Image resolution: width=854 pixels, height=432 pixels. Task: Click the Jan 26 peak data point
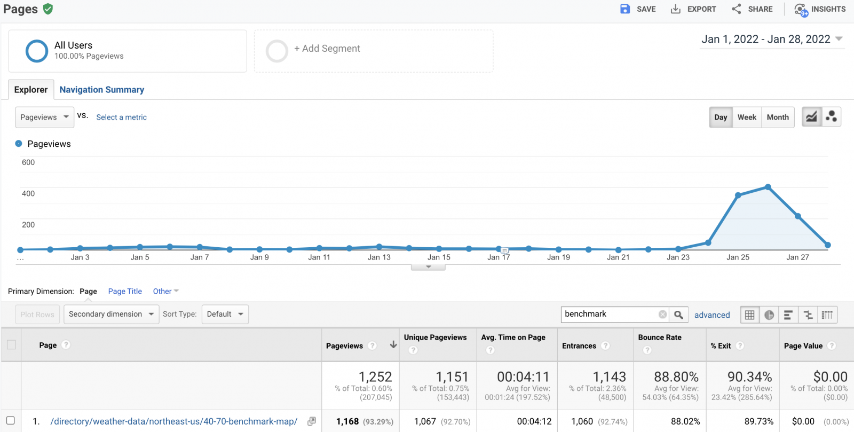(768, 187)
